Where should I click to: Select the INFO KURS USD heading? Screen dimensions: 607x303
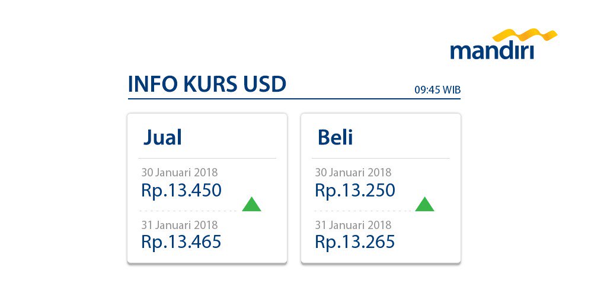pos(207,84)
